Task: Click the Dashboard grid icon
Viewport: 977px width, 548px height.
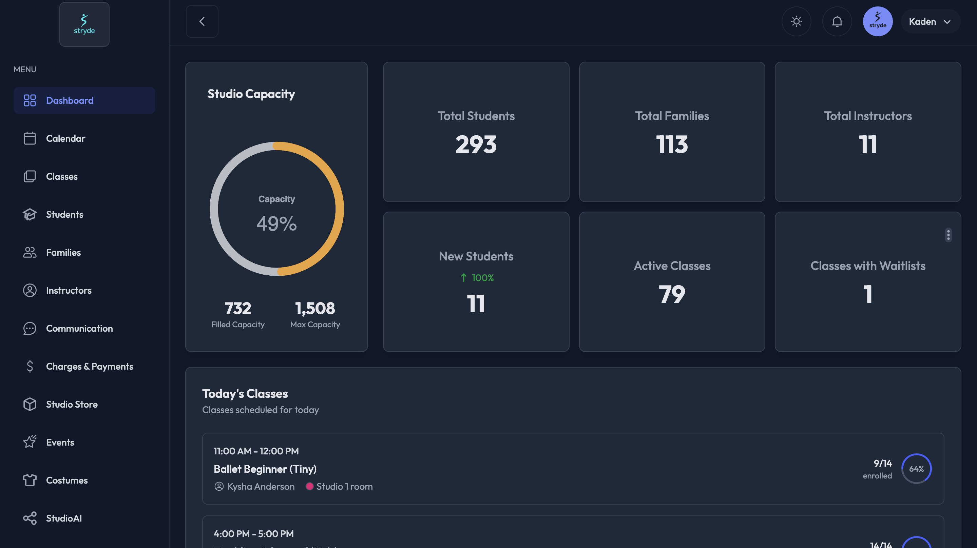Action: pyautogui.click(x=30, y=100)
